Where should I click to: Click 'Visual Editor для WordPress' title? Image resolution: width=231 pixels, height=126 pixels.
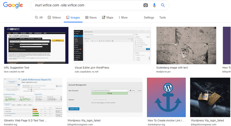click(x=92, y=67)
